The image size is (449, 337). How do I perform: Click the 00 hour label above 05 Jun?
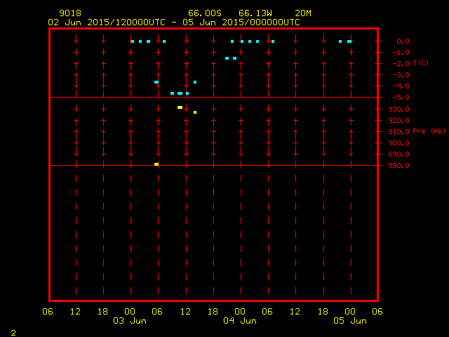[350, 312]
